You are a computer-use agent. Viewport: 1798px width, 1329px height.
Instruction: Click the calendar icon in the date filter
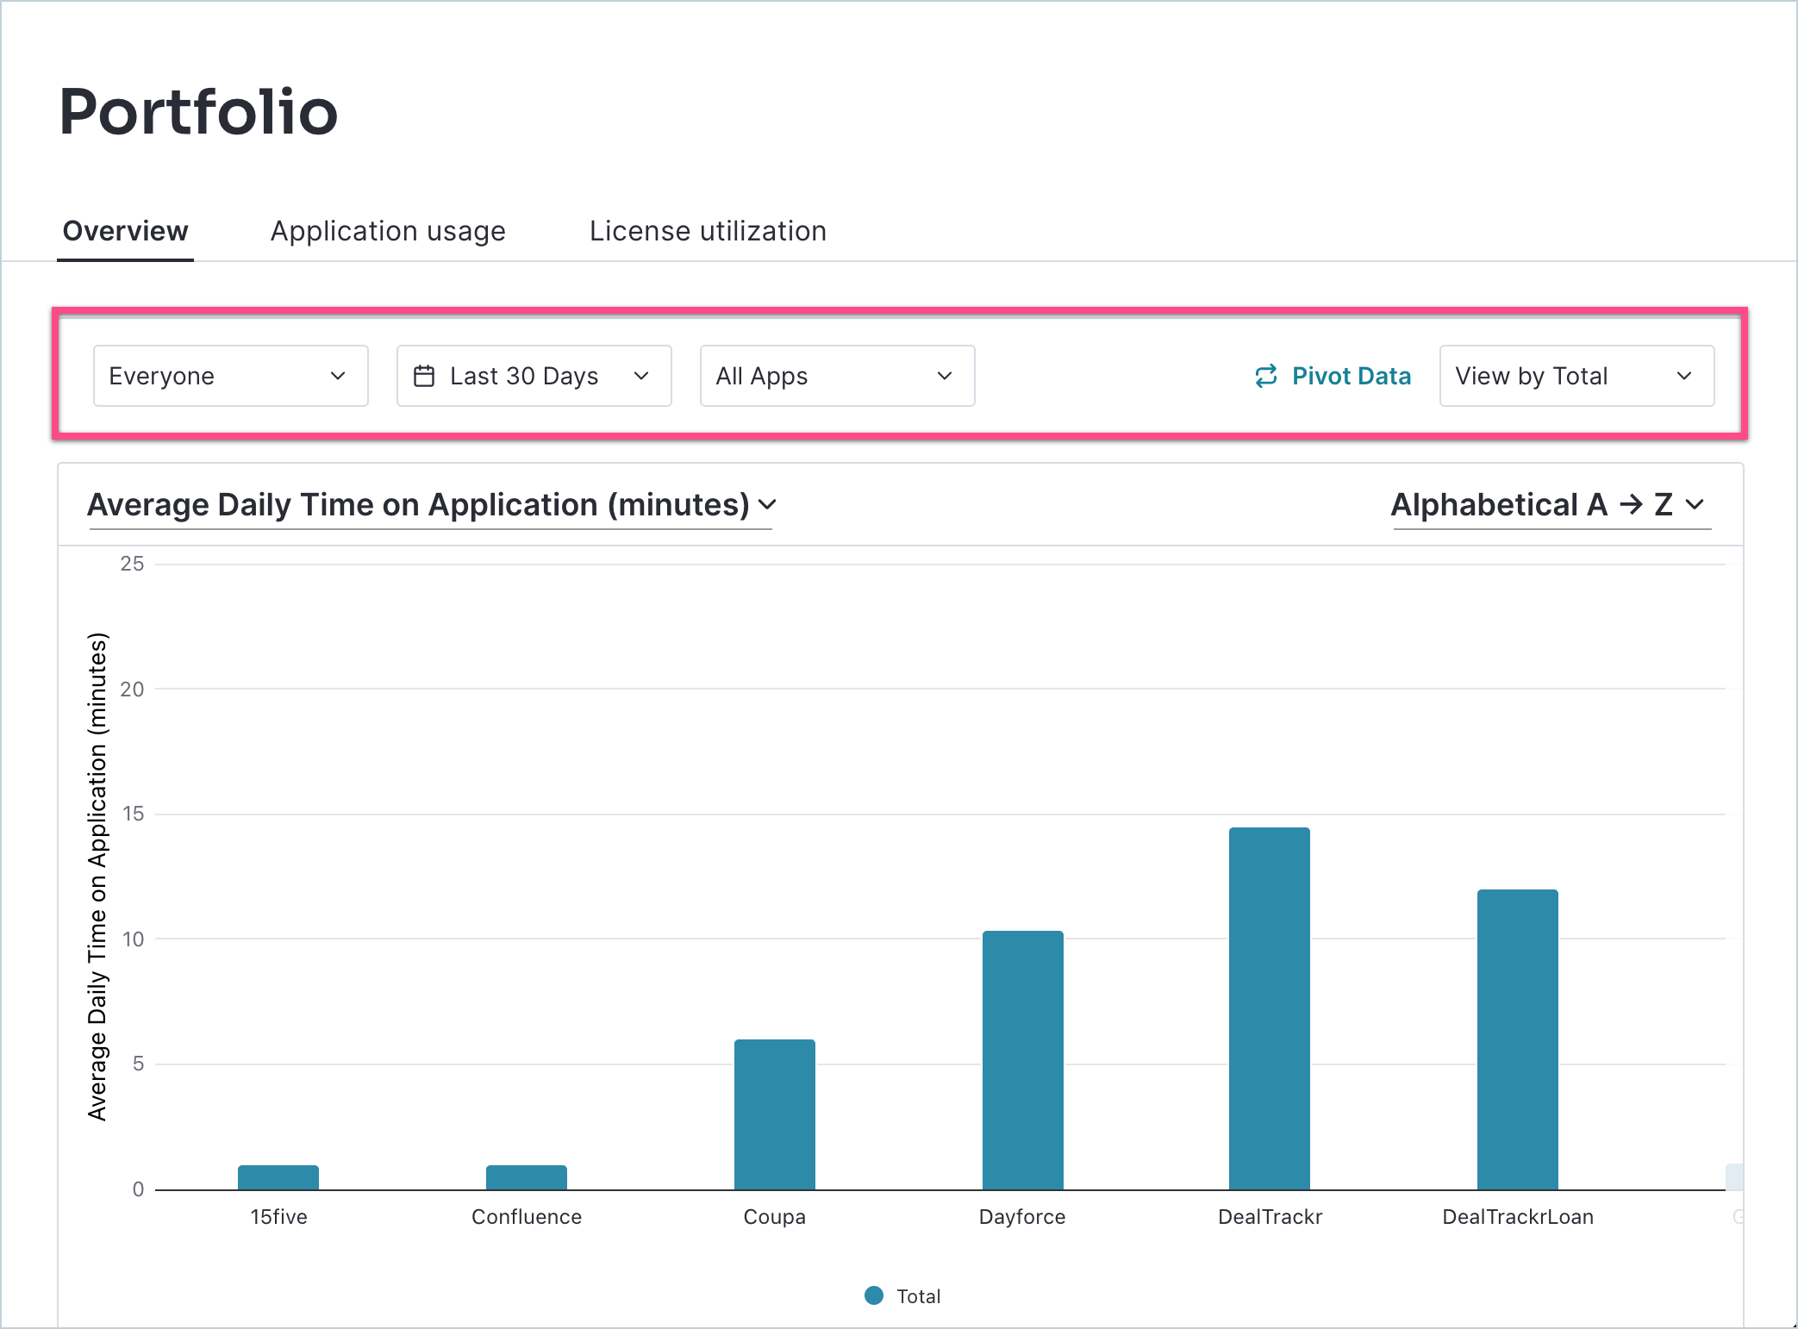coord(424,376)
